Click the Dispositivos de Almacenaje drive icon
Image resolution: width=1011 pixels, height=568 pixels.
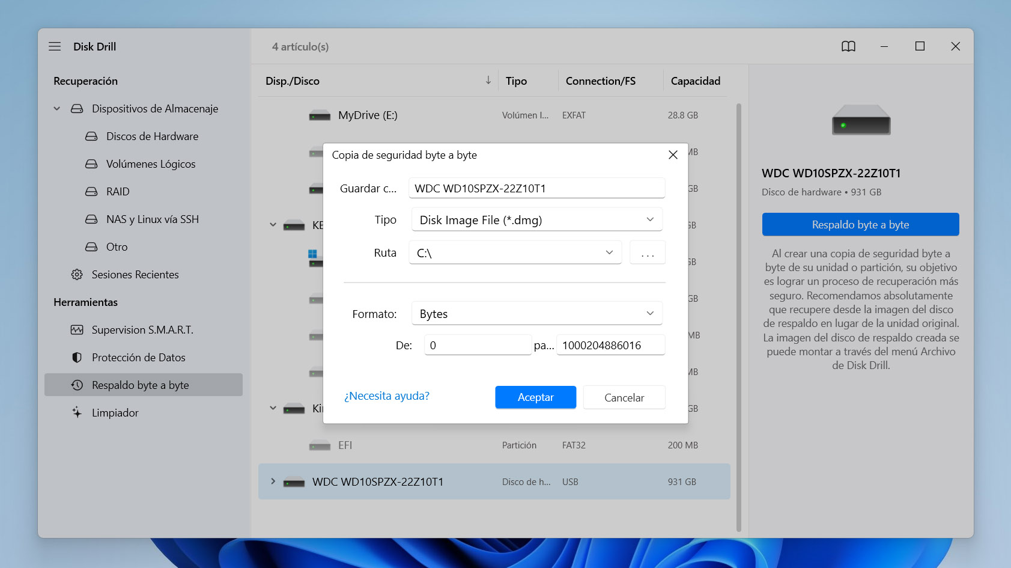(77, 109)
